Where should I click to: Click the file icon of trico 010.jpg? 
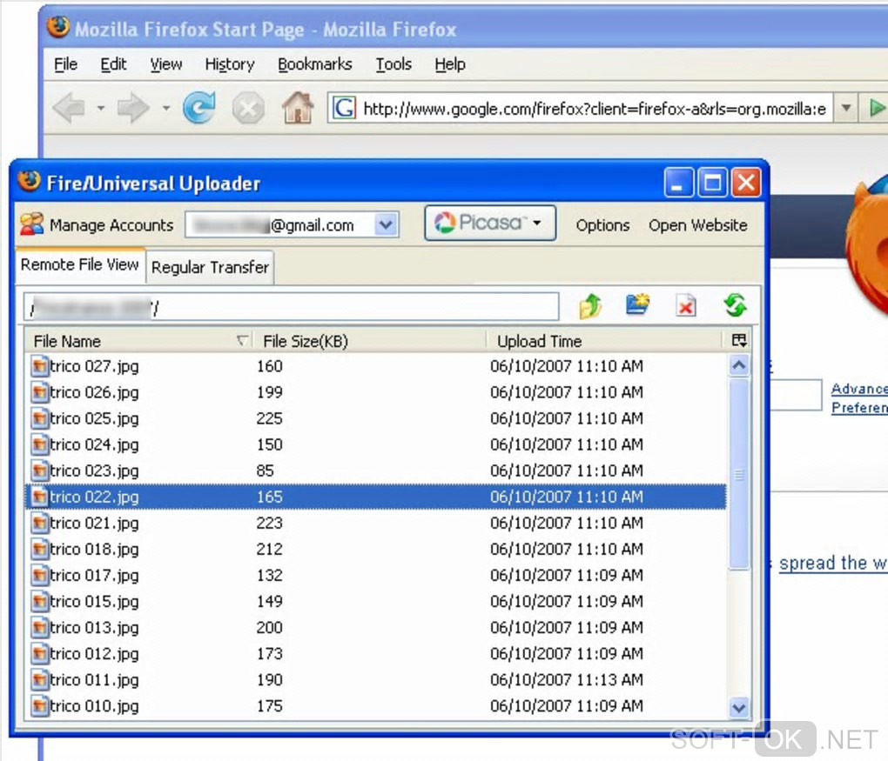[40, 706]
